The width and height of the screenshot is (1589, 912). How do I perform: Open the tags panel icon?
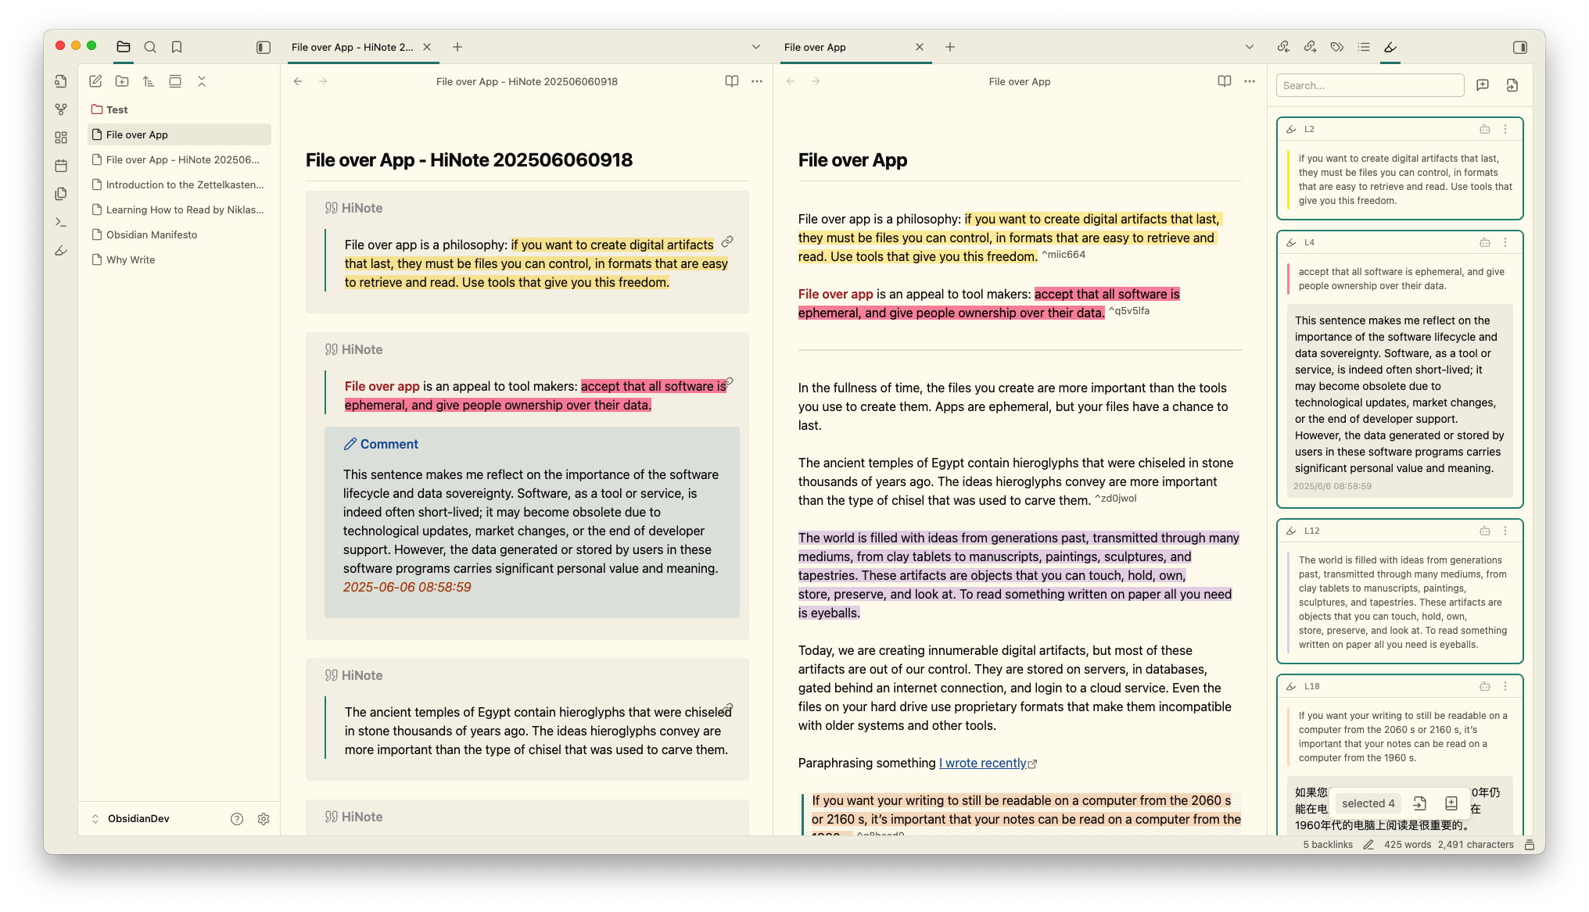pyautogui.click(x=1336, y=47)
